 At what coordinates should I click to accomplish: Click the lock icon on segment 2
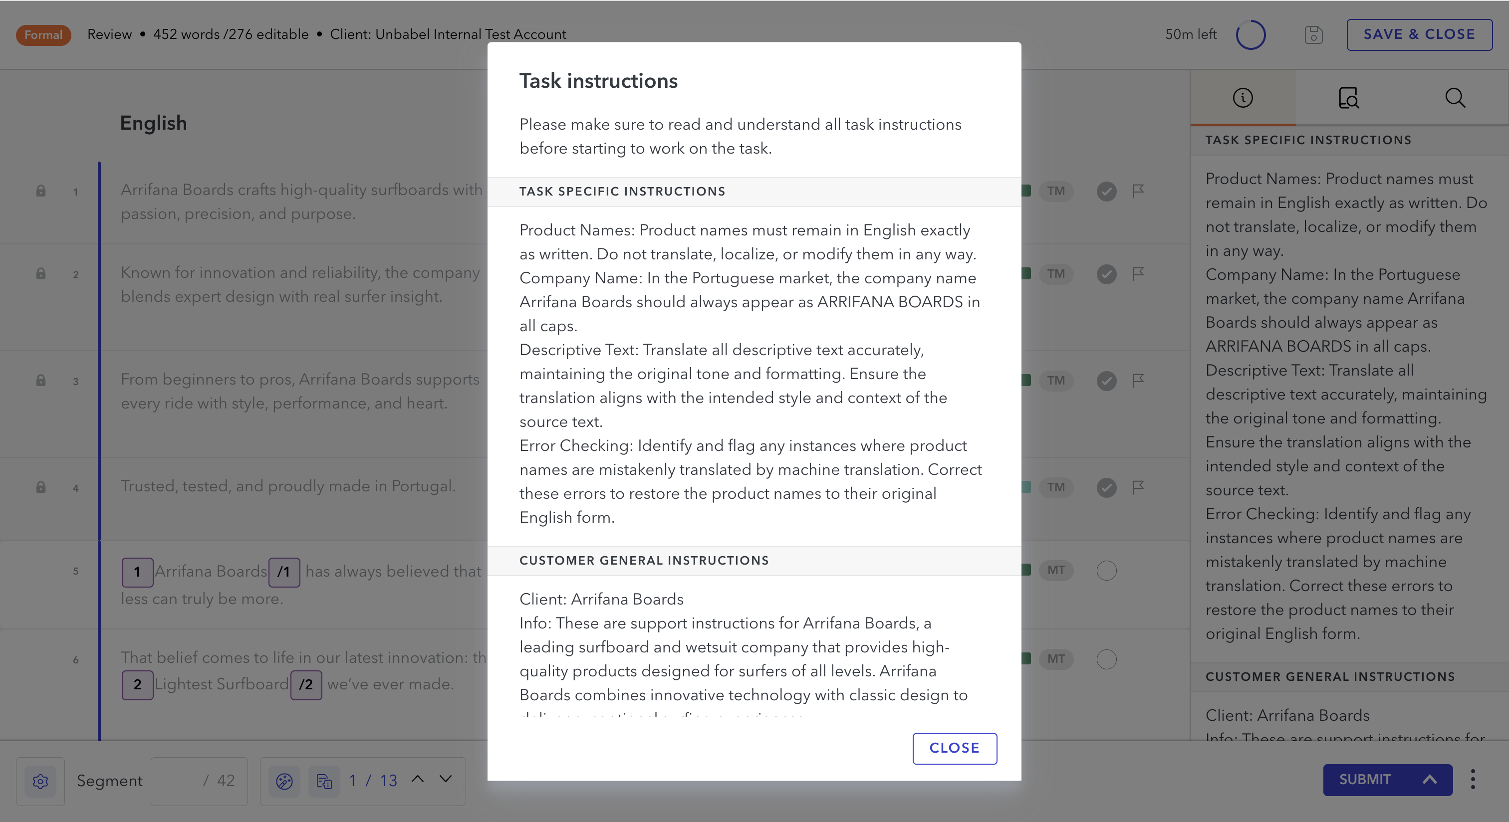(x=40, y=273)
